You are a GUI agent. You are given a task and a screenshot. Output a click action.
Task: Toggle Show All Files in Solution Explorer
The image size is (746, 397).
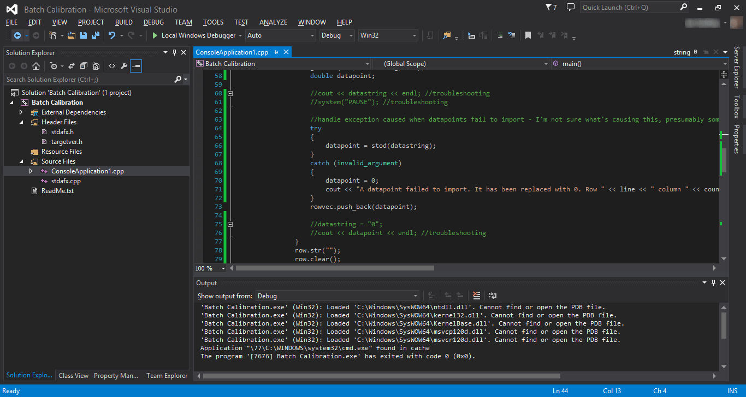95,66
